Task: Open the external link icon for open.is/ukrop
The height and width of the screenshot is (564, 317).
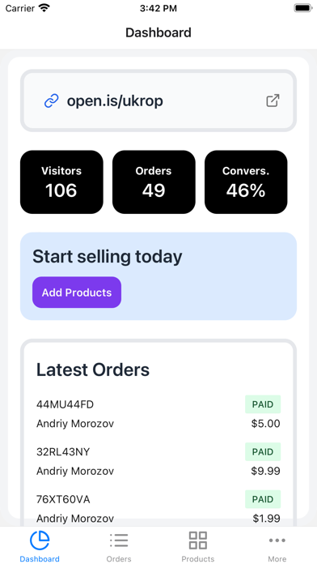Action: (x=273, y=100)
